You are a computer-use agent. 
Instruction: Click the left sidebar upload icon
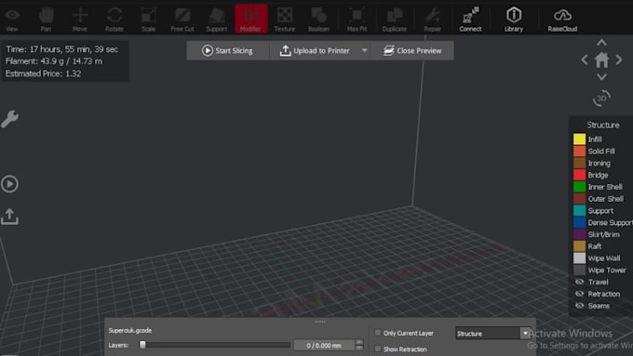[x=9, y=217]
